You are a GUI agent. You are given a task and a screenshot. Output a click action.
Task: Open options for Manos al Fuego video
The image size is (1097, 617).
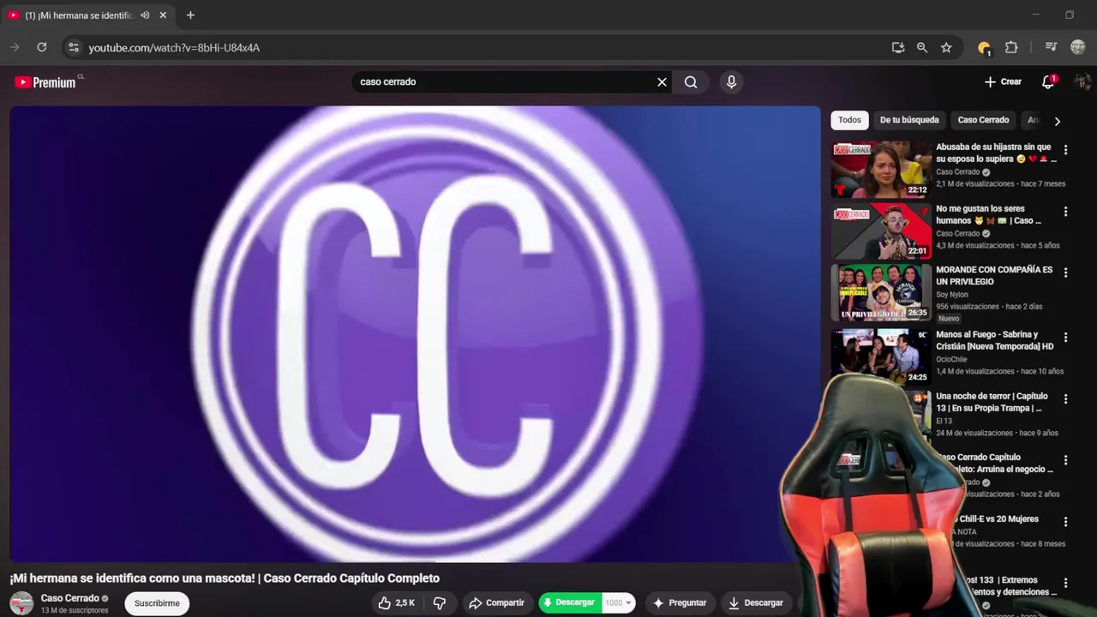[x=1065, y=338]
